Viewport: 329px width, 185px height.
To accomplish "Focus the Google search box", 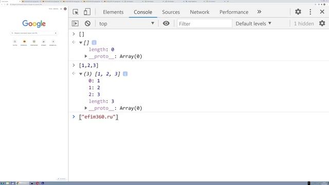I will [x=33, y=33].
